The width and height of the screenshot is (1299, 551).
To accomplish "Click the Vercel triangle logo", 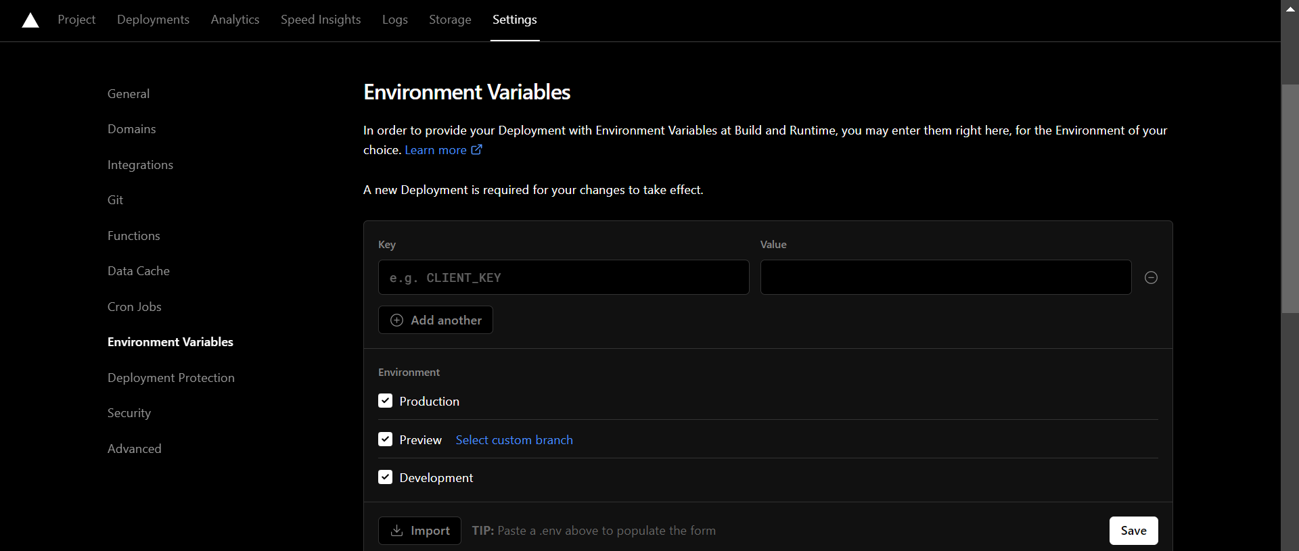I will coord(30,20).
